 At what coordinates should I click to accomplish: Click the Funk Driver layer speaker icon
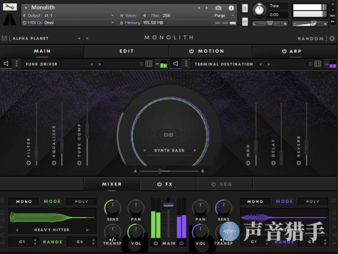6,64
